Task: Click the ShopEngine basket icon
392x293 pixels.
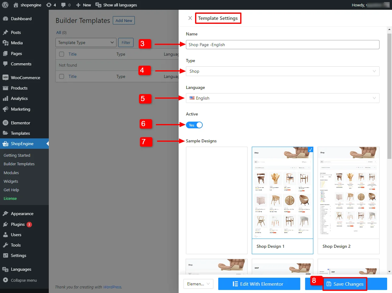Action: (x=5, y=144)
